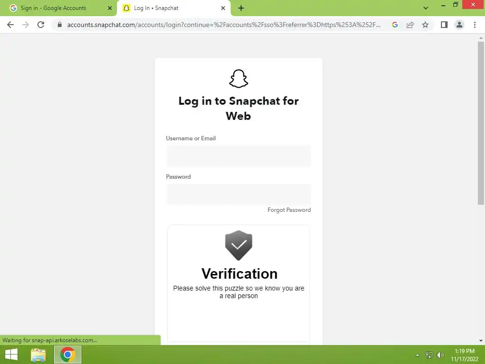
Task: Open the Chrome side panel
Action: coord(444,25)
